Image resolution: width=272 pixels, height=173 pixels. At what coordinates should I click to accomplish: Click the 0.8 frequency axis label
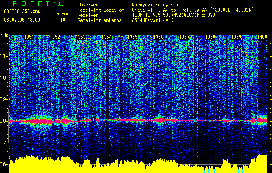(4, 121)
